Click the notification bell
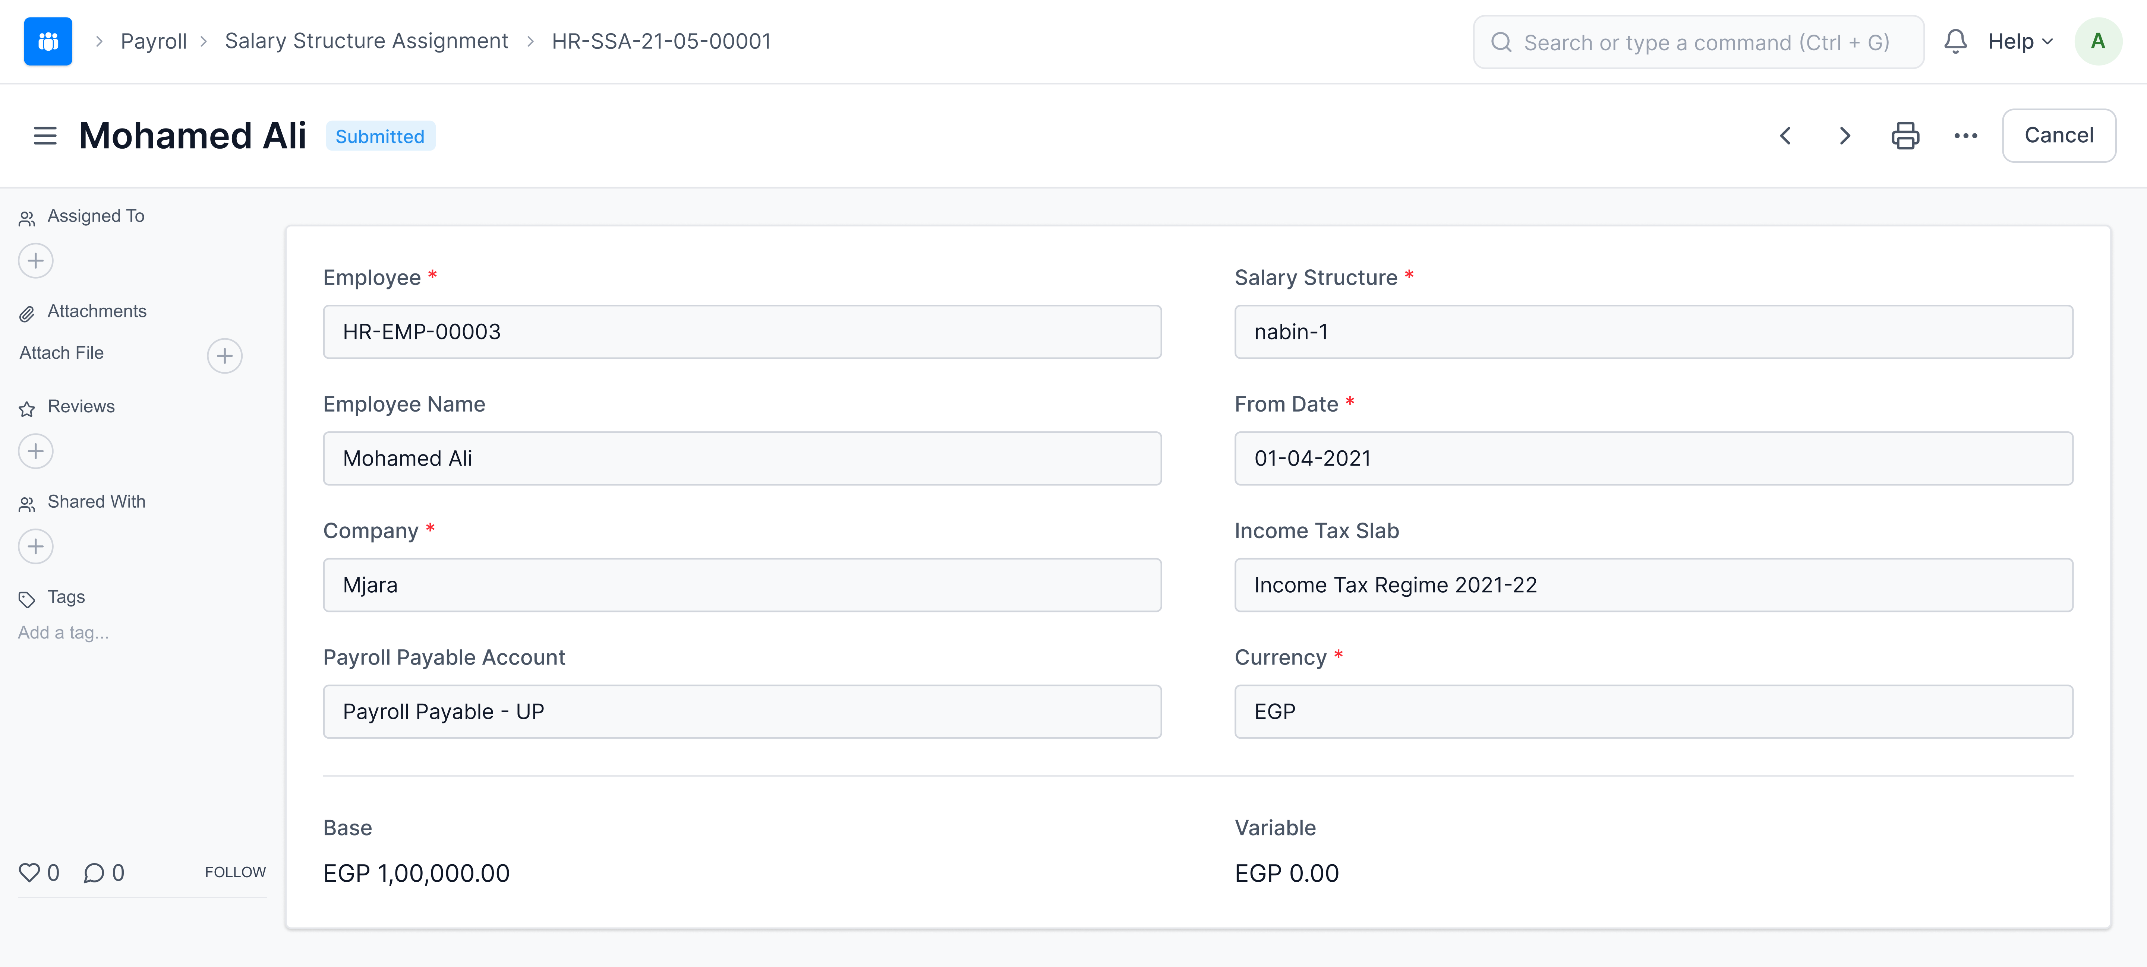 (x=1955, y=41)
